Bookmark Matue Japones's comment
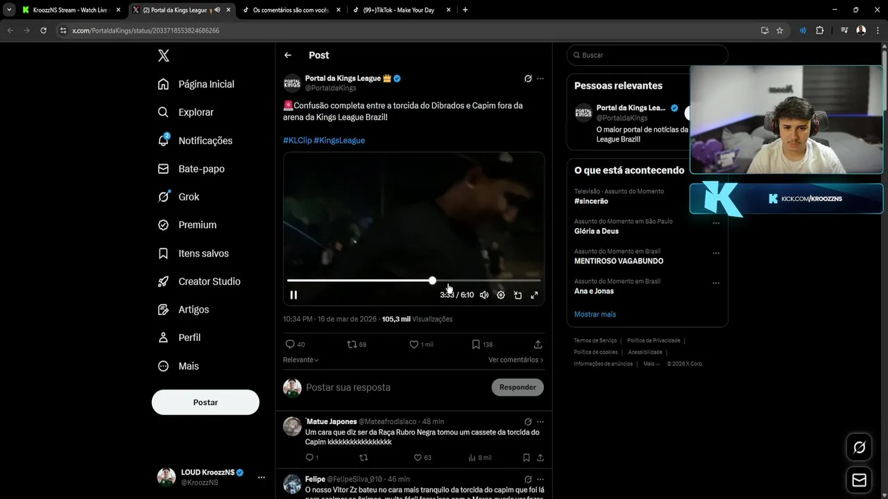The height and width of the screenshot is (499, 888). 527,458
